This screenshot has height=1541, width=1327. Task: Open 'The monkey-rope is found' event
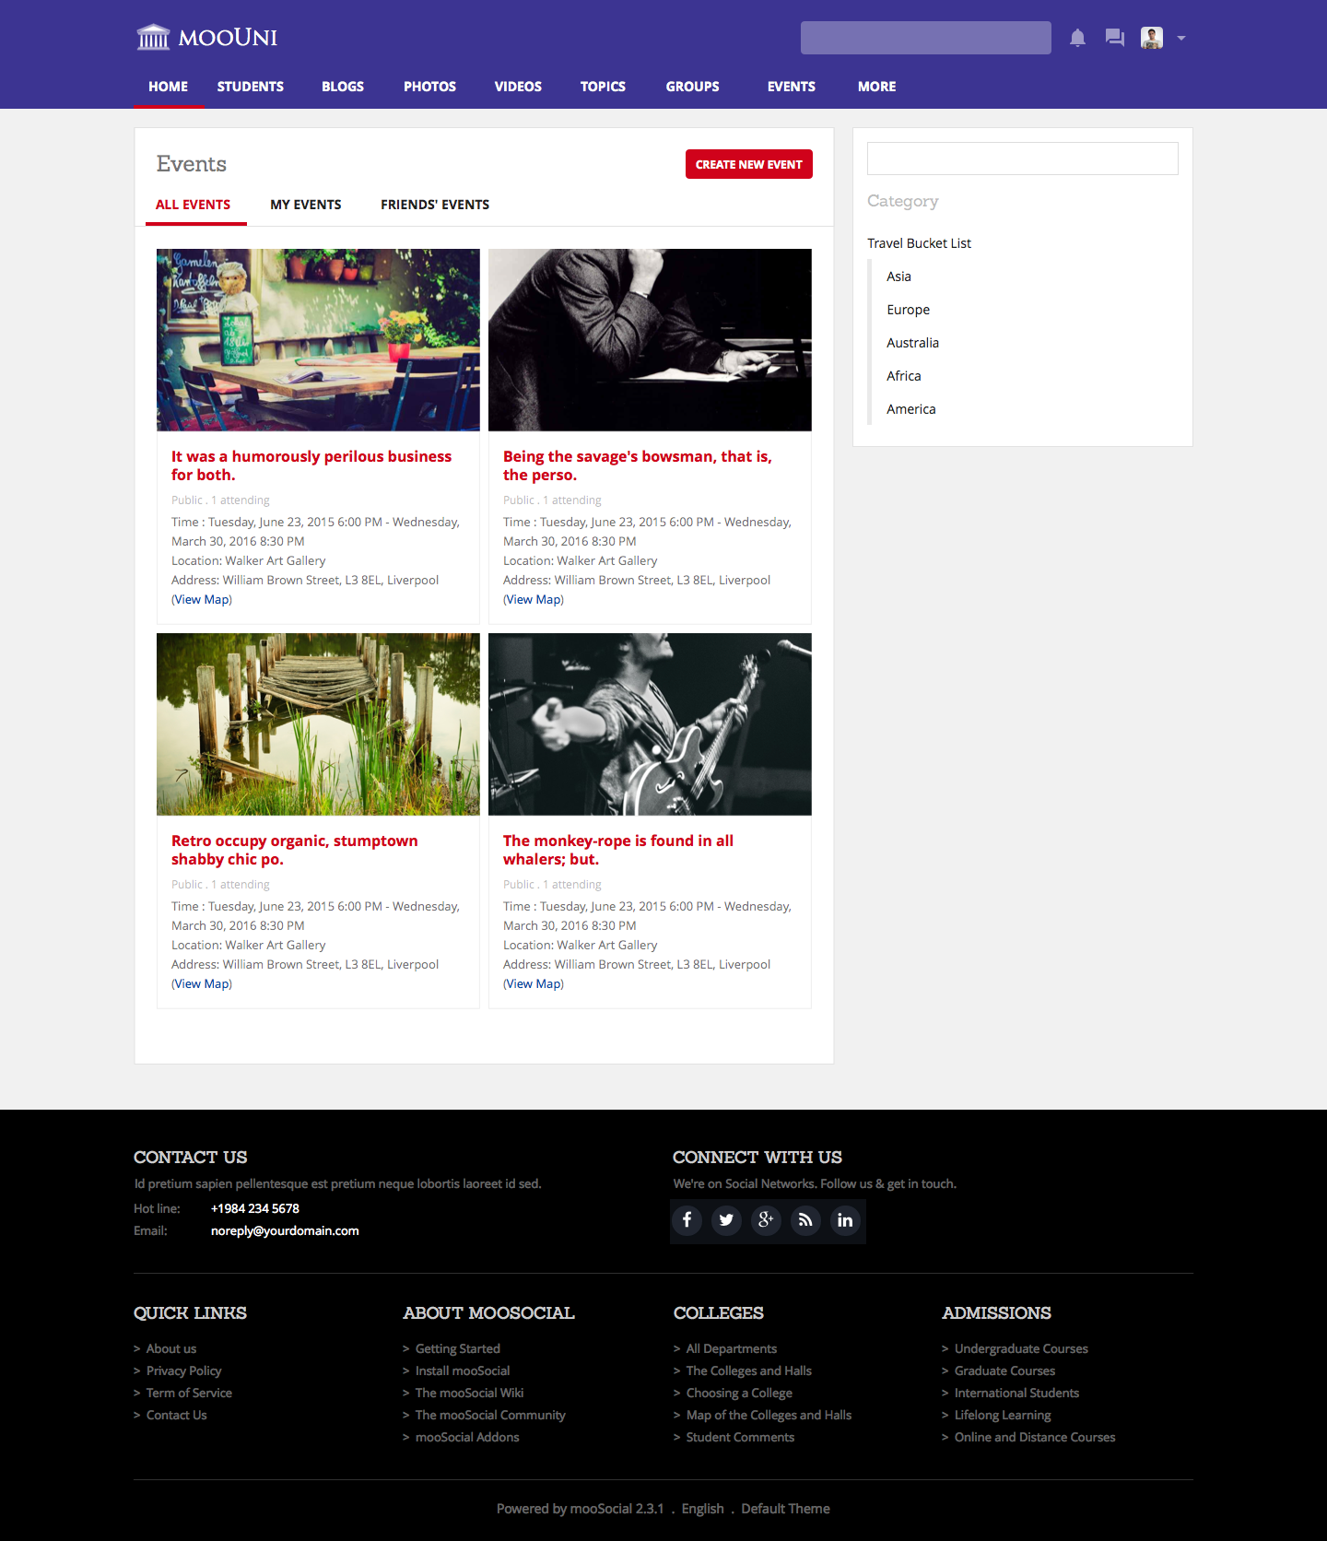click(x=618, y=850)
